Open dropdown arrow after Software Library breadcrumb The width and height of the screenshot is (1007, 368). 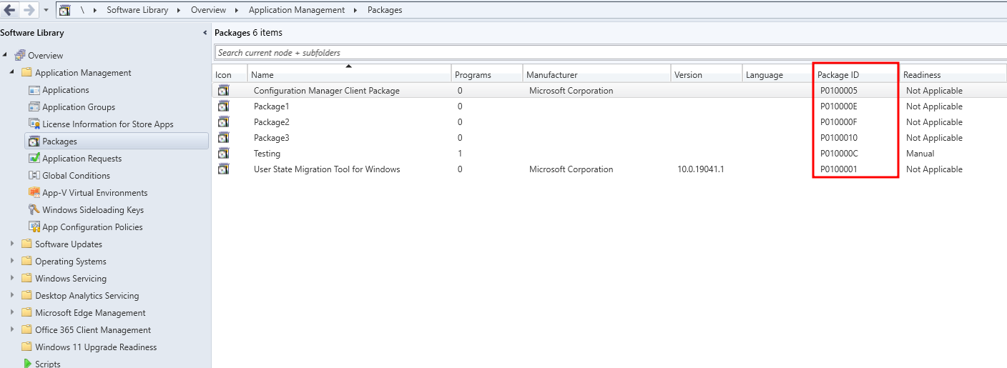pos(180,10)
